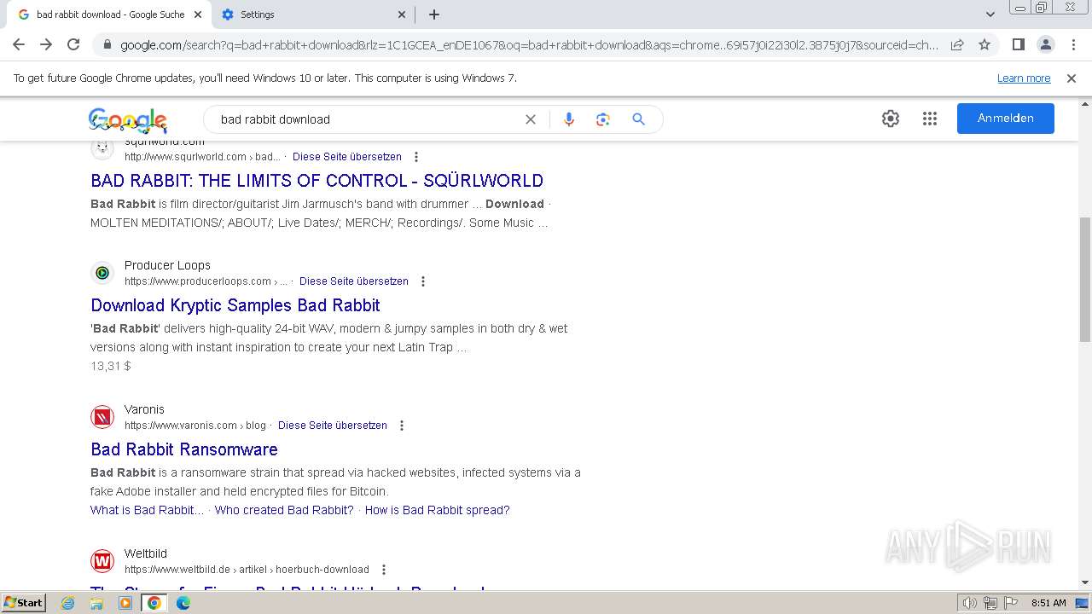Viewport: 1092px width, 614px height.
Task: Open Action Center flag in system tray
Action: [1012, 603]
